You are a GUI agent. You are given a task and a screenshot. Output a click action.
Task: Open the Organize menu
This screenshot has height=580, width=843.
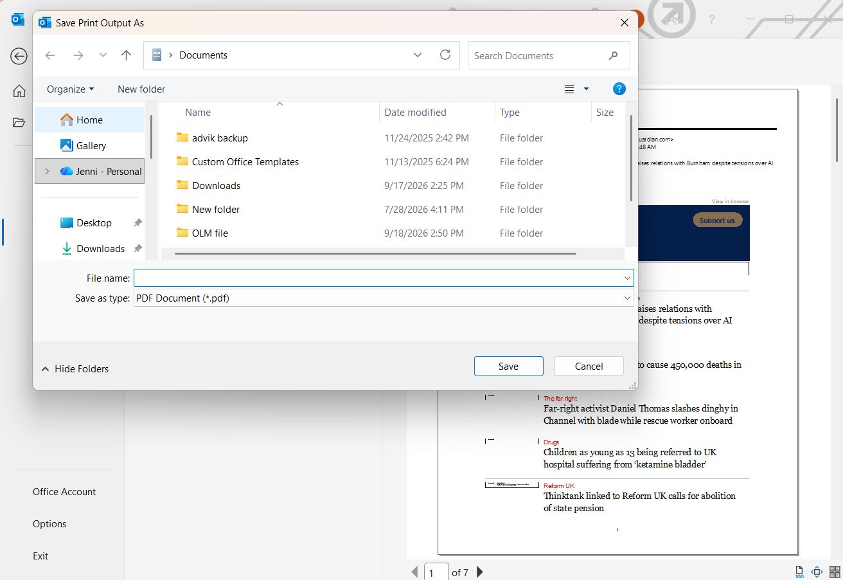pyautogui.click(x=71, y=89)
